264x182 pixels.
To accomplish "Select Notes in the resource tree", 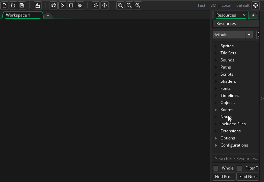I will [x=226, y=117].
